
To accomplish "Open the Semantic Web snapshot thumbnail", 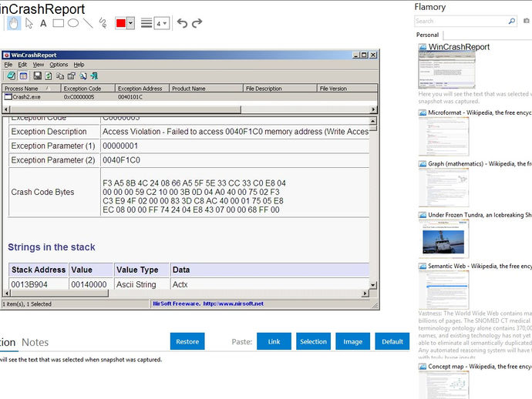I will coord(444,290).
